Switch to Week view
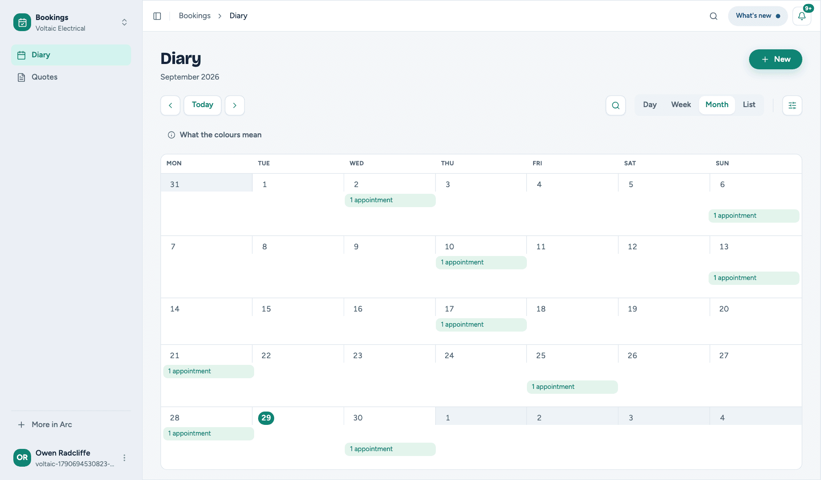Image resolution: width=821 pixels, height=480 pixels. click(681, 105)
